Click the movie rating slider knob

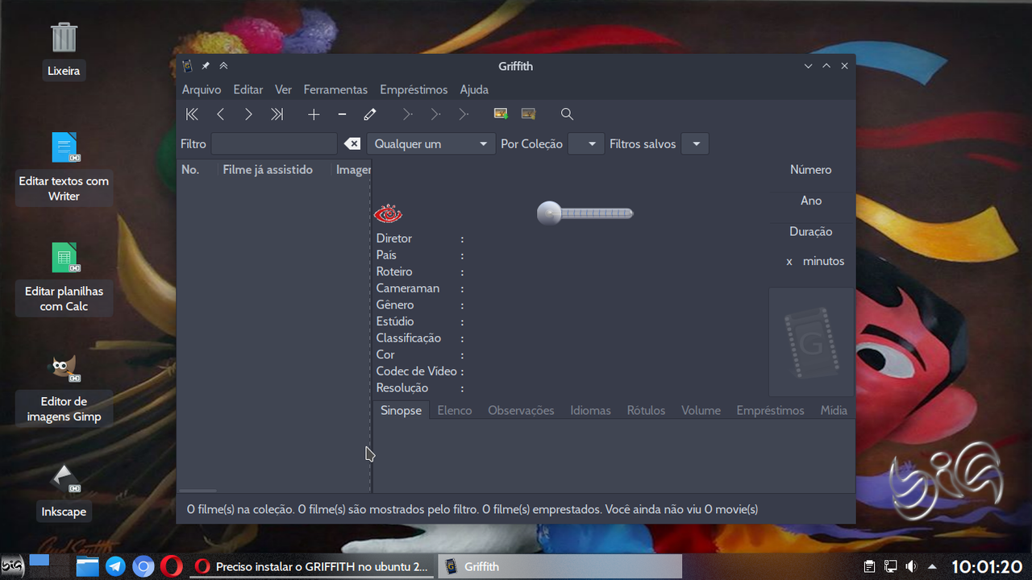tap(549, 213)
